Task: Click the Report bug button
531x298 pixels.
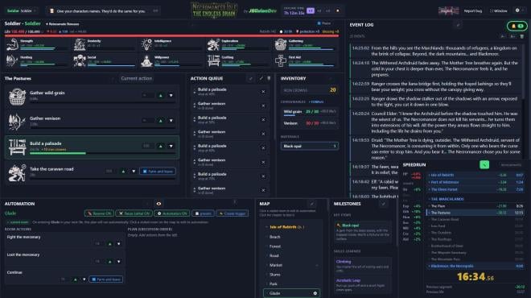Action: click(473, 10)
